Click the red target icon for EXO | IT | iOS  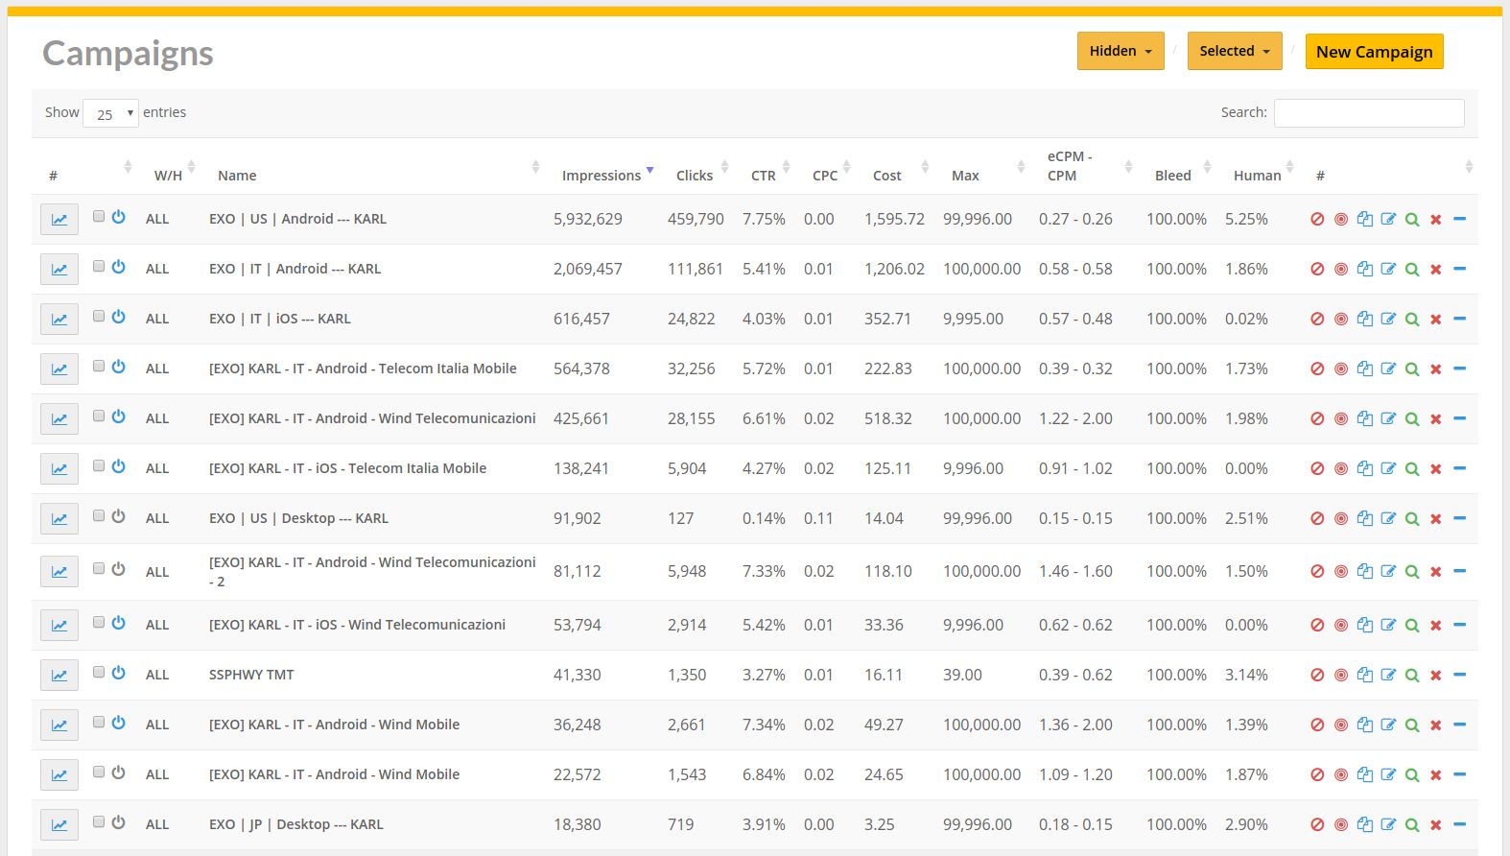coord(1341,320)
